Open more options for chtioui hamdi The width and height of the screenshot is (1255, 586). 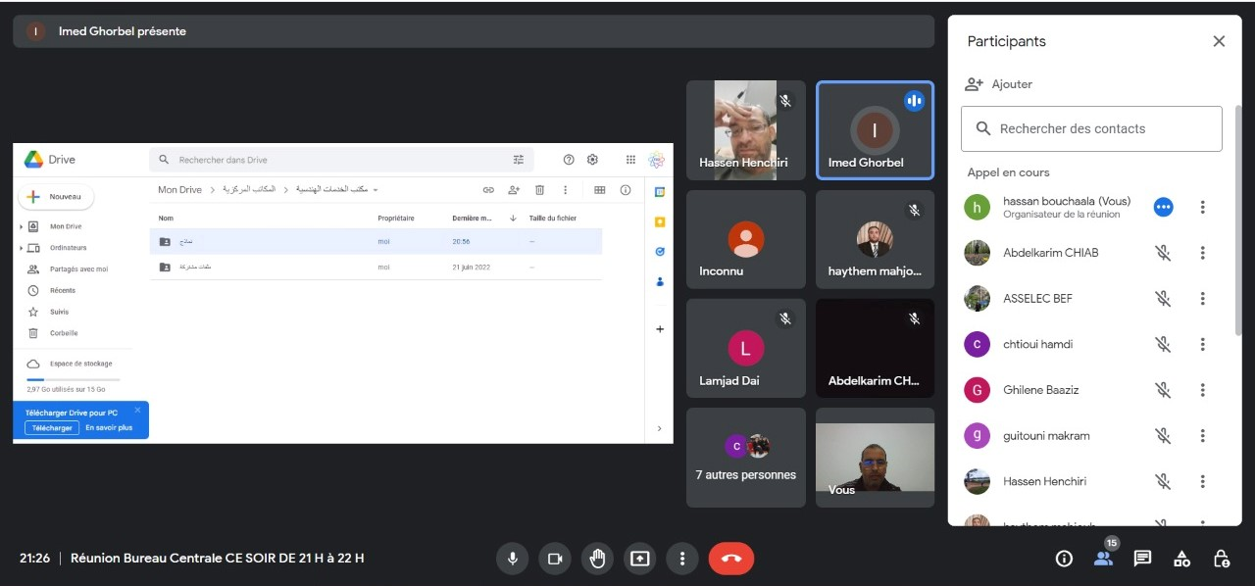click(x=1203, y=344)
